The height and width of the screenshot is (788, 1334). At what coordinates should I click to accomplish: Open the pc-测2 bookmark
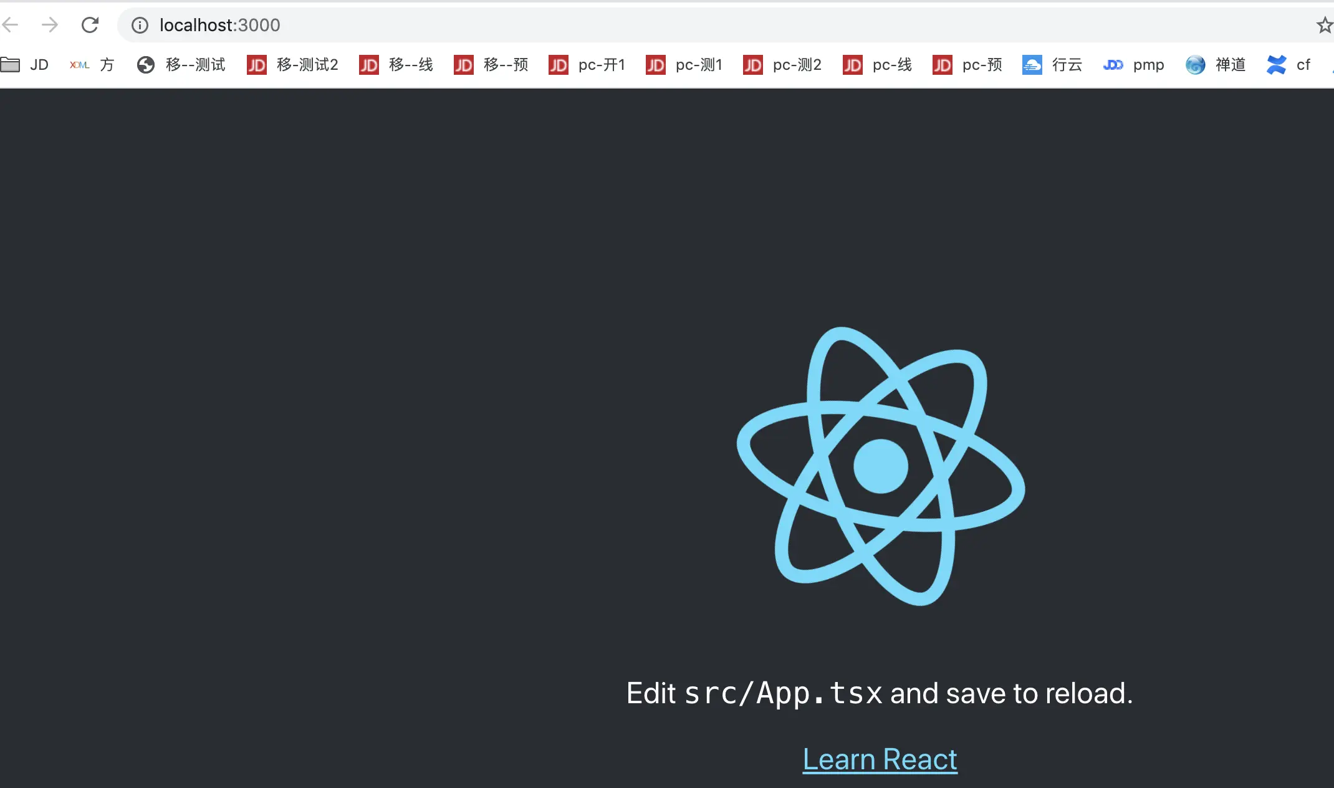(783, 65)
